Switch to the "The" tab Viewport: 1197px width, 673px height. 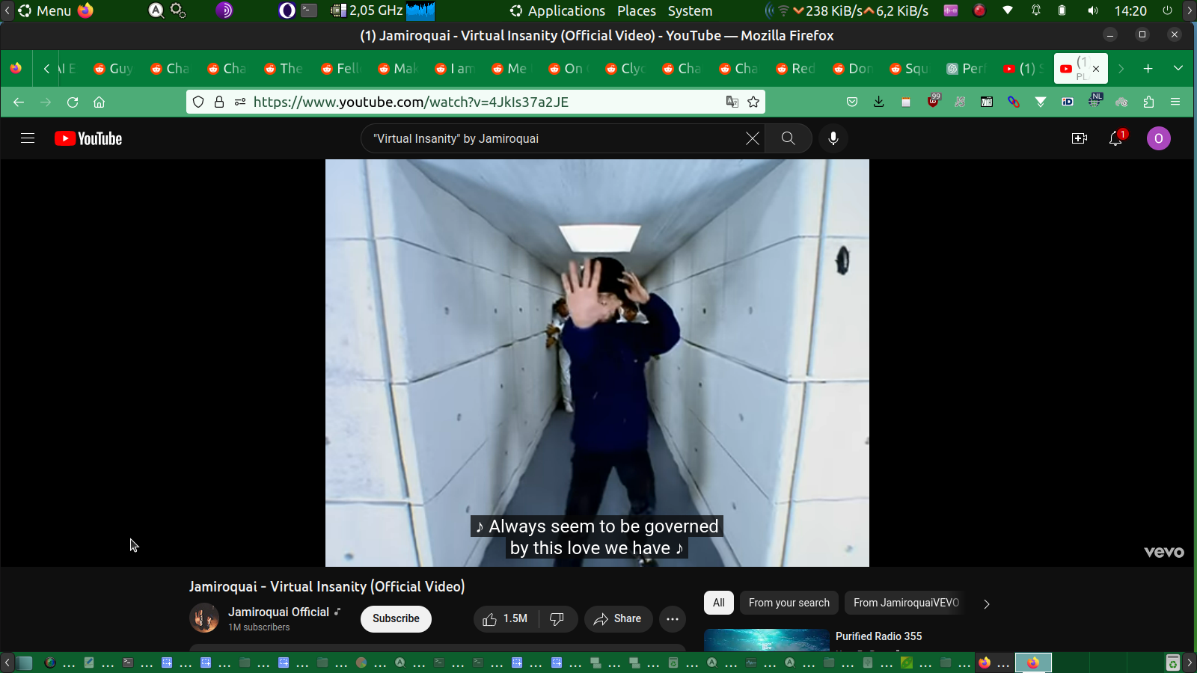[284, 69]
